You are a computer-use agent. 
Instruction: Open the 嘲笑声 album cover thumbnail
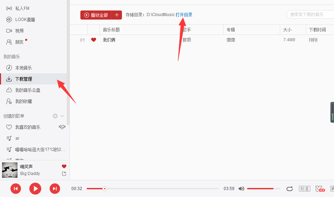10,170
